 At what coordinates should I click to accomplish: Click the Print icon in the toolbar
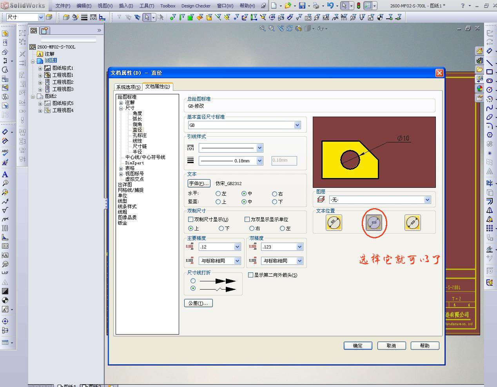[316, 5]
